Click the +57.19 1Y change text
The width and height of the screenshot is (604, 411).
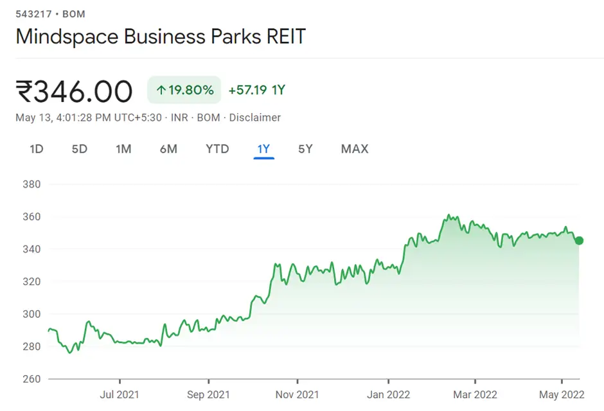[256, 91]
